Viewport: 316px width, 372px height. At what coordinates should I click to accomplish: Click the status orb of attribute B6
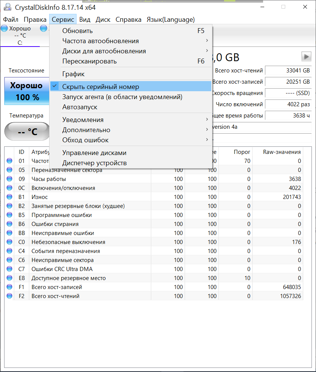(9, 224)
